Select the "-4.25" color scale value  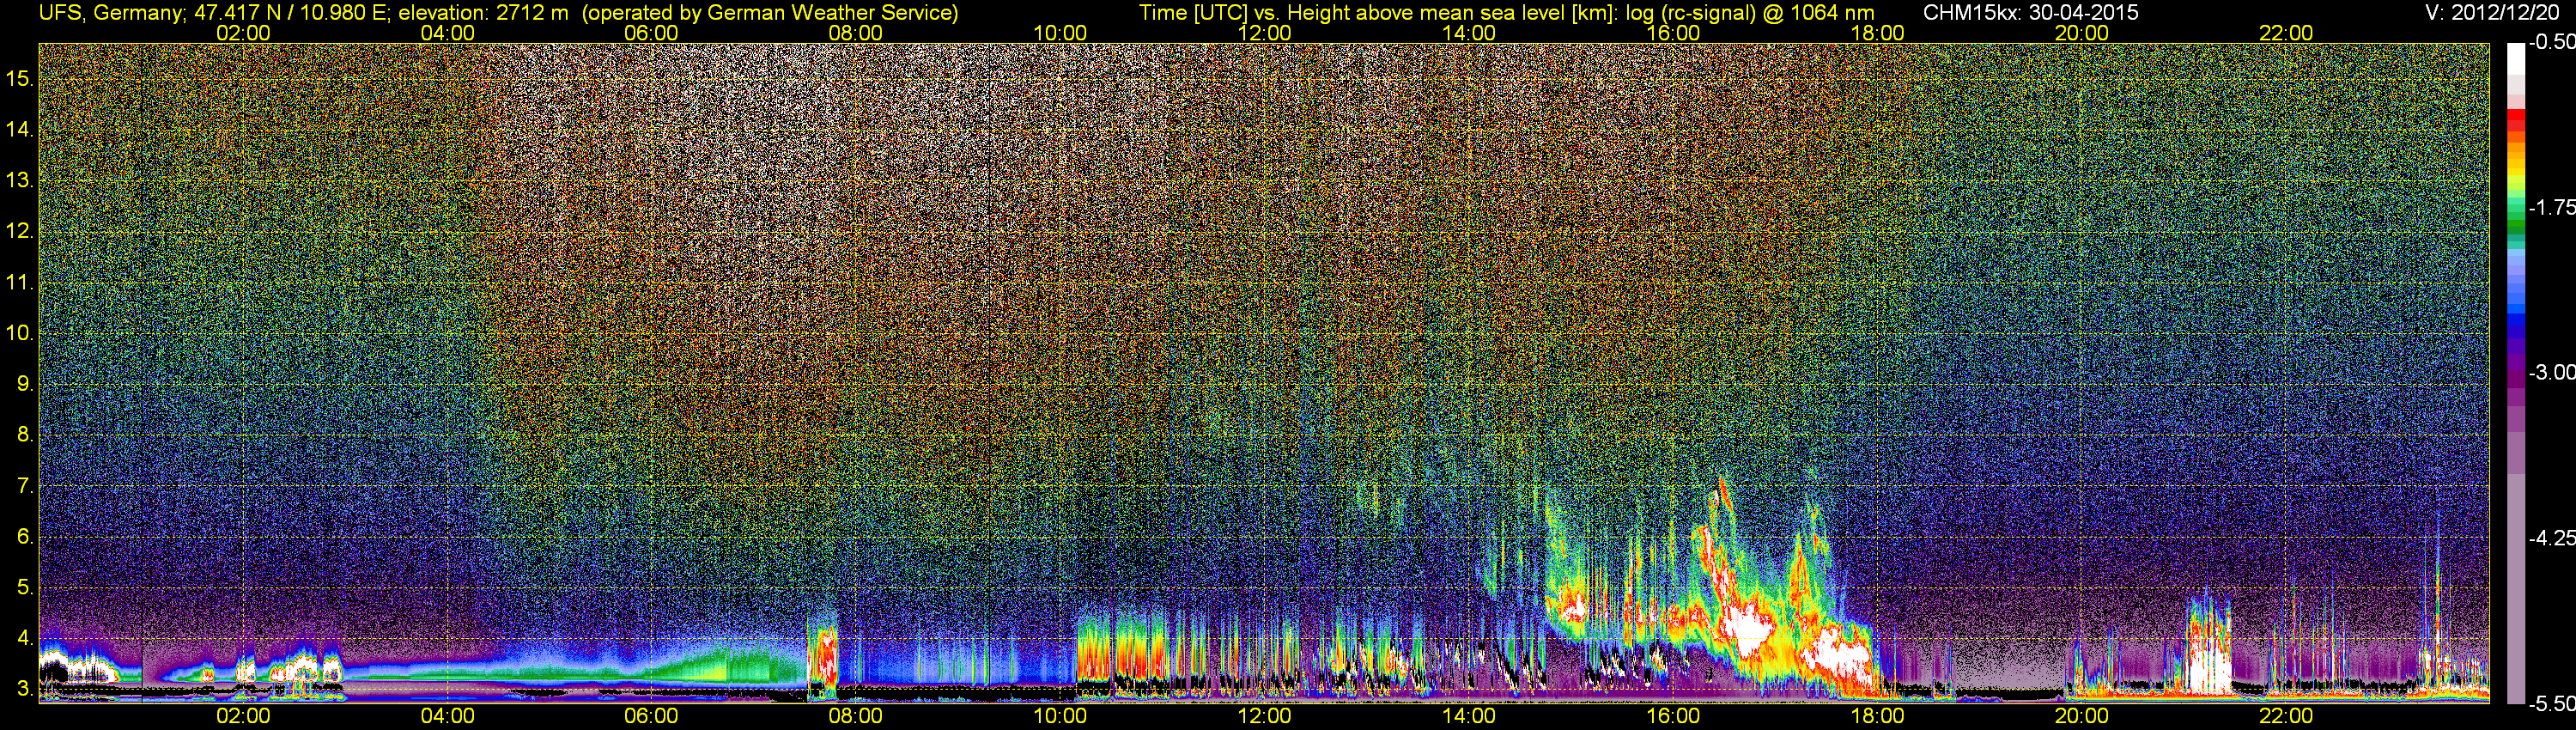tap(2552, 538)
